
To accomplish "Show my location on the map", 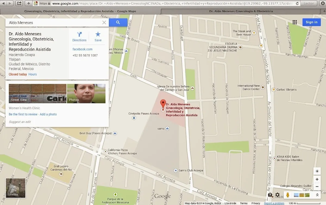I will point(317,171).
